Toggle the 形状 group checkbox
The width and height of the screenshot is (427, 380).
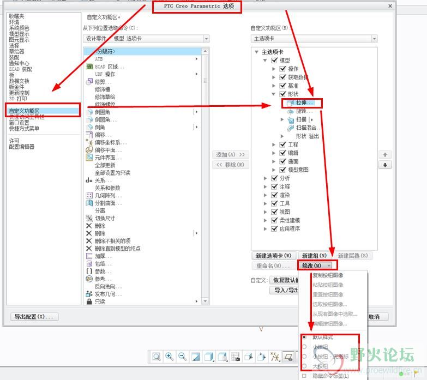click(x=283, y=94)
